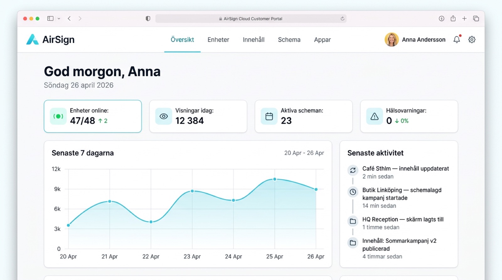Open the Enheter online card
Image resolution: width=502 pixels, height=280 pixels.
coord(93,116)
